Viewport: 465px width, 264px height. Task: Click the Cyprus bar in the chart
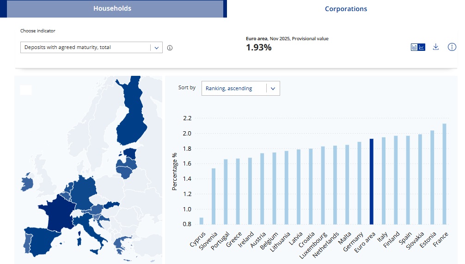(x=202, y=221)
